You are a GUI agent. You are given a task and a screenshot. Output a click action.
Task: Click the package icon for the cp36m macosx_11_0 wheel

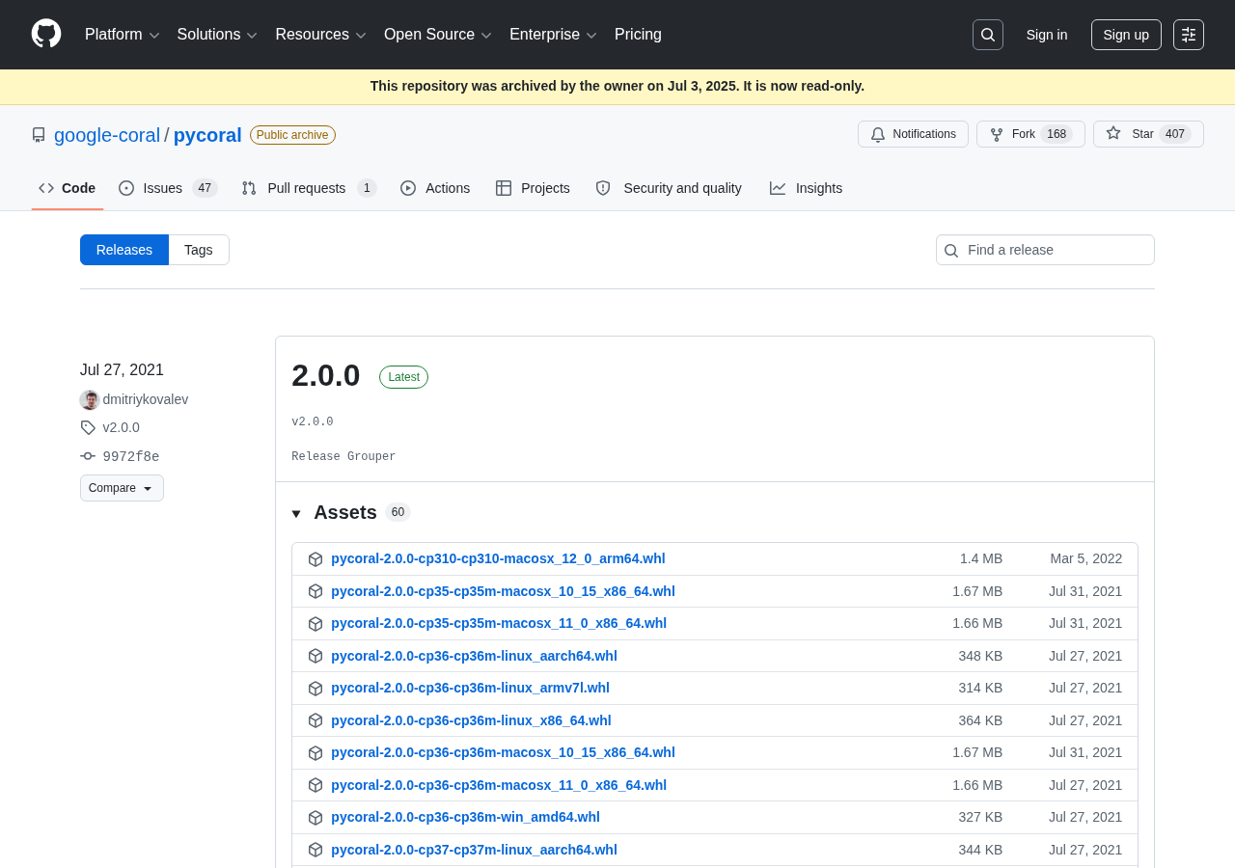[x=316, y=785]
